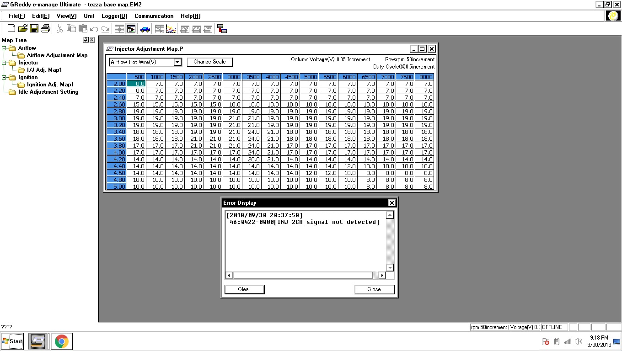Click Error Display vertical scrollbar up arrow
Viewport: 622px width, 351px height.
pyautogui.click(x=390, y=215)
